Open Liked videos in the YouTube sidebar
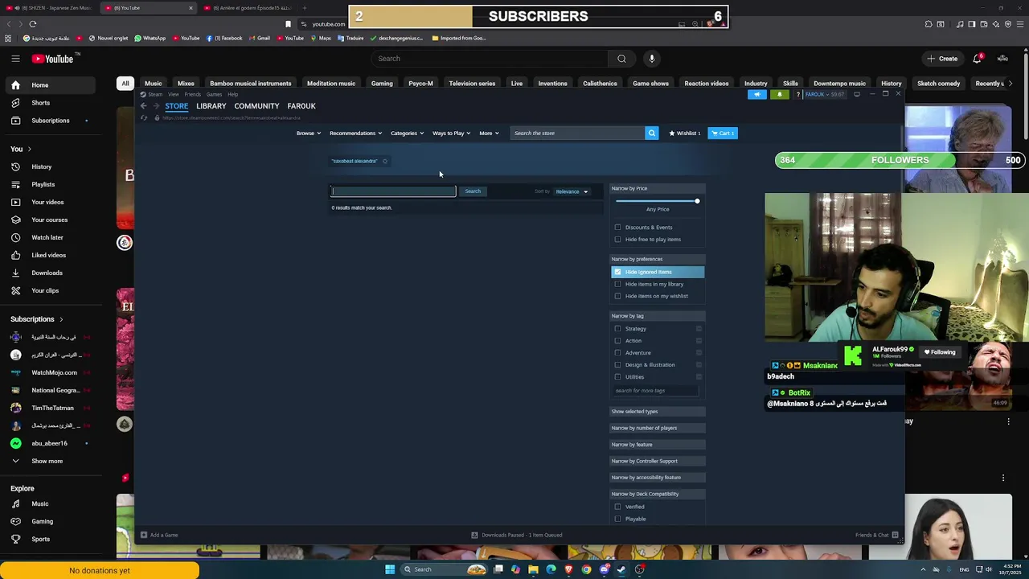Screen dimensions: 1029x579 (x=48, y=255)
